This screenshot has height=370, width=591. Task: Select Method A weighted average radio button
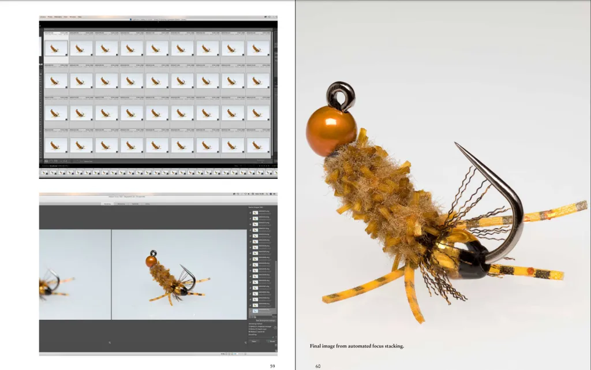250,327
